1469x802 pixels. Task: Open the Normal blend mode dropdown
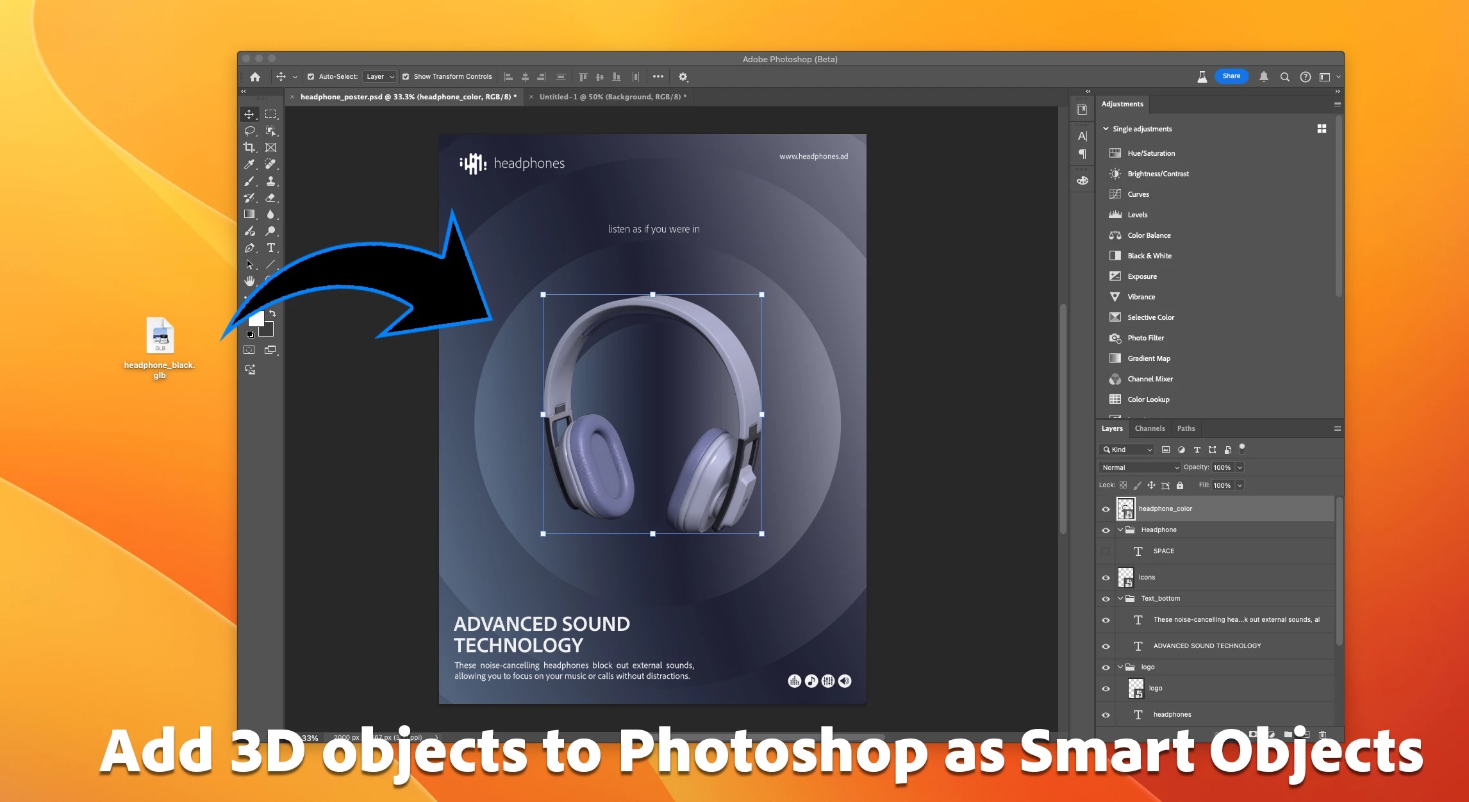point(1140,467)
